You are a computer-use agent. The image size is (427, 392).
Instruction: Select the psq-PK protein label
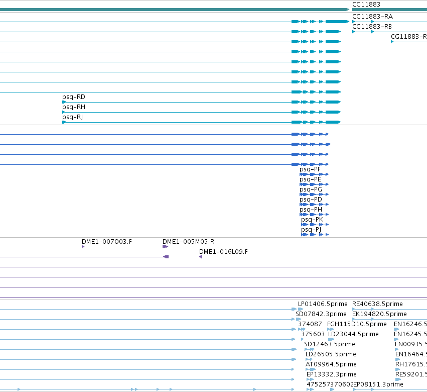pos(312,220)
